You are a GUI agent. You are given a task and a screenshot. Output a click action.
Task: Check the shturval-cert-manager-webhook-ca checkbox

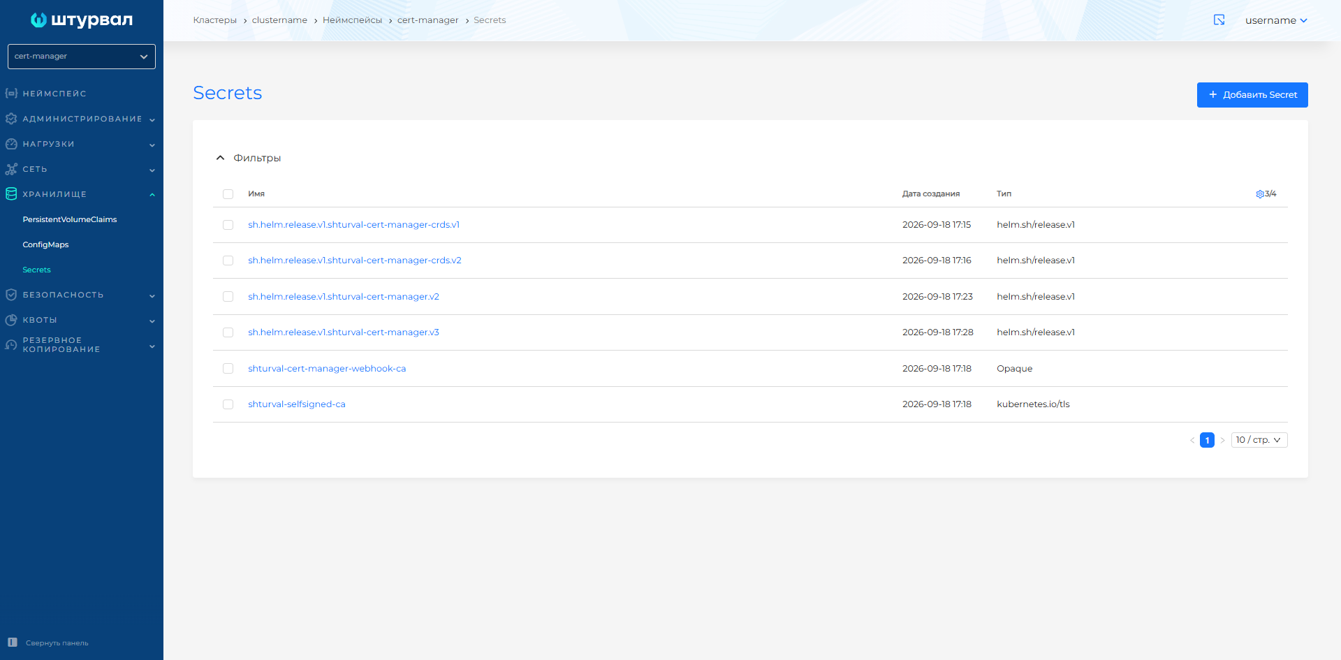(228, 369)
